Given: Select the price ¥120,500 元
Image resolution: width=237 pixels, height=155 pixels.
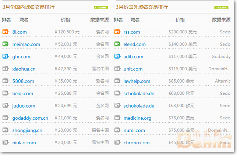Looking at the screenshot, I should (67, 32).
